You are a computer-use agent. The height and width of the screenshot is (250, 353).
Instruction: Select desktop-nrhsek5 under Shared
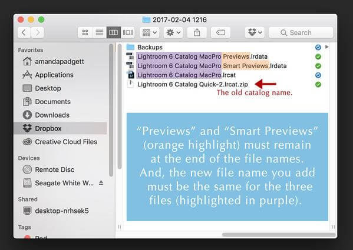coord(60,211)
